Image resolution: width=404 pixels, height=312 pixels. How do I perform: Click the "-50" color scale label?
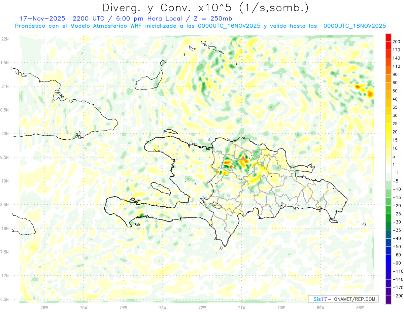pos(397,247)
